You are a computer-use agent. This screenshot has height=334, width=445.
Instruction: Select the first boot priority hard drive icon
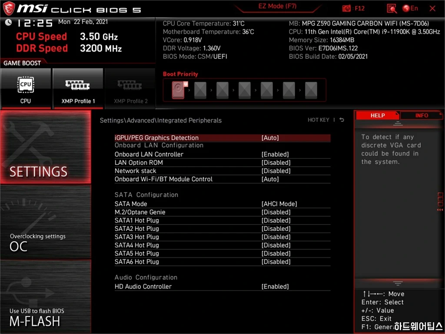pyautogui.click(x=179, y=90)
